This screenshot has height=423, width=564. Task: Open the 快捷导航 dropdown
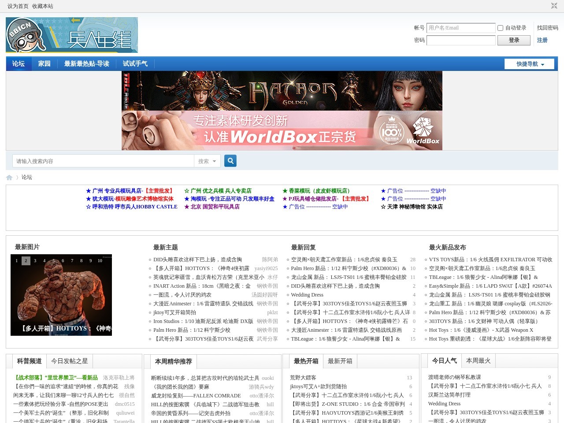[530, 64]
